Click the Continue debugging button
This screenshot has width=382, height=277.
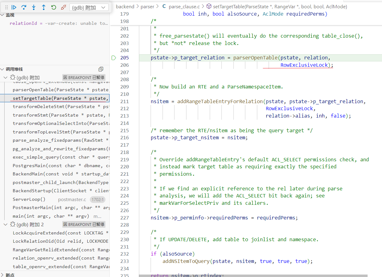(x=14, y=7)
